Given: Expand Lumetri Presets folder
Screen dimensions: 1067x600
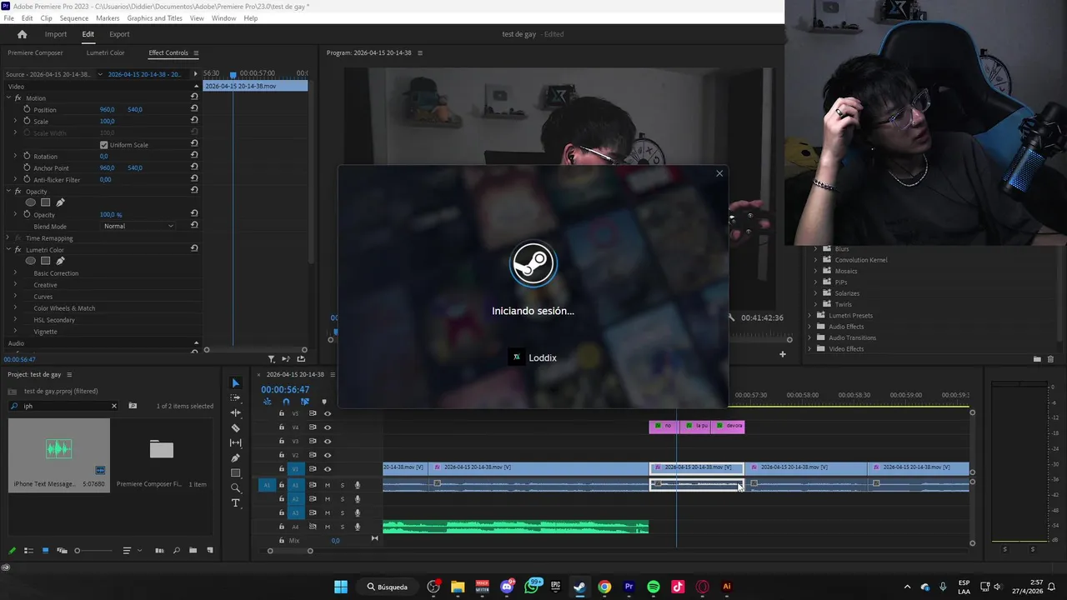Looking at the screenshot, I should pos(809,316).
